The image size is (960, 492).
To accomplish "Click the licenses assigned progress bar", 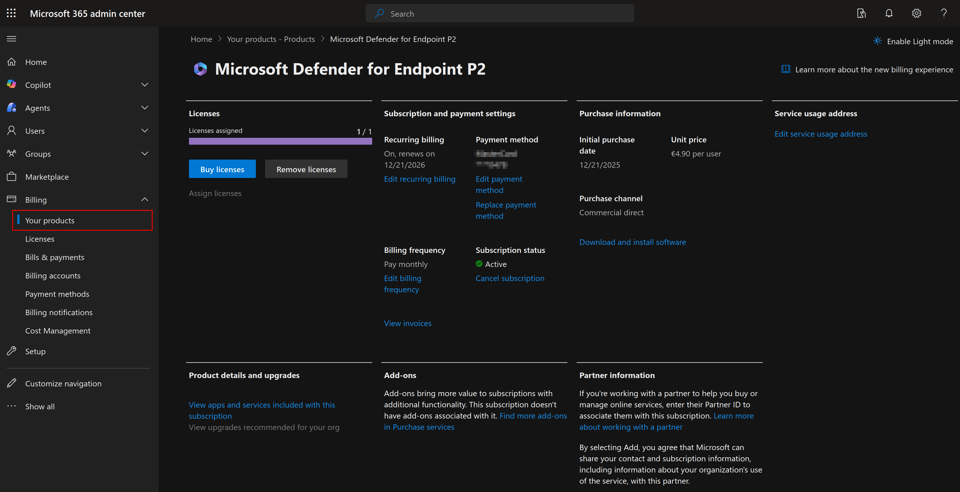I will 280,141.
